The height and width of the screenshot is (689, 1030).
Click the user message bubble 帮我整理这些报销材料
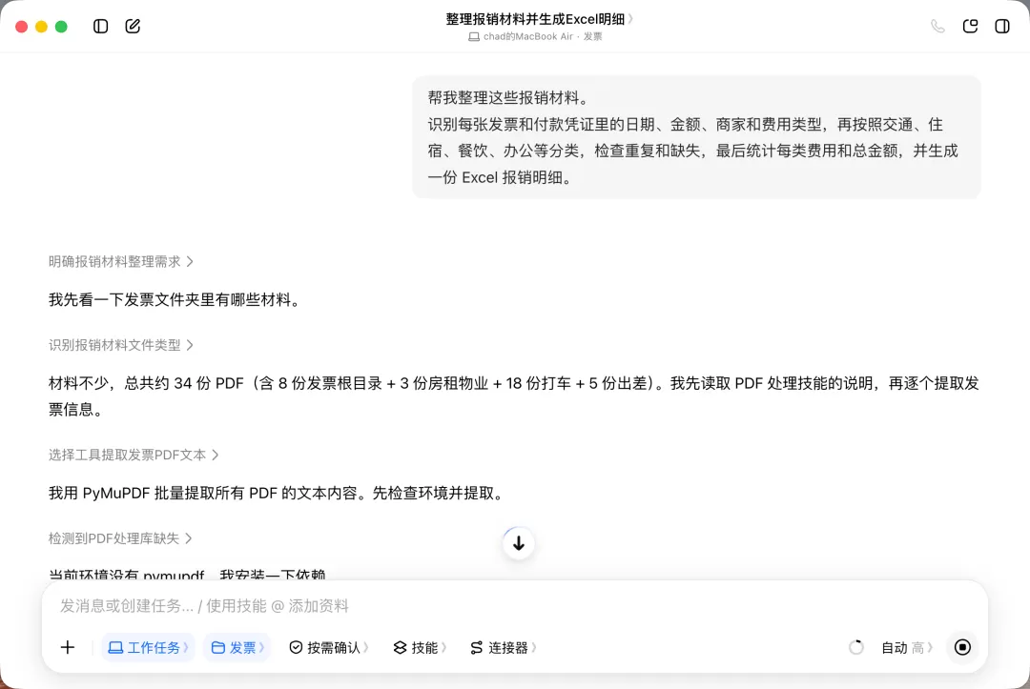[x=696, y=137]
